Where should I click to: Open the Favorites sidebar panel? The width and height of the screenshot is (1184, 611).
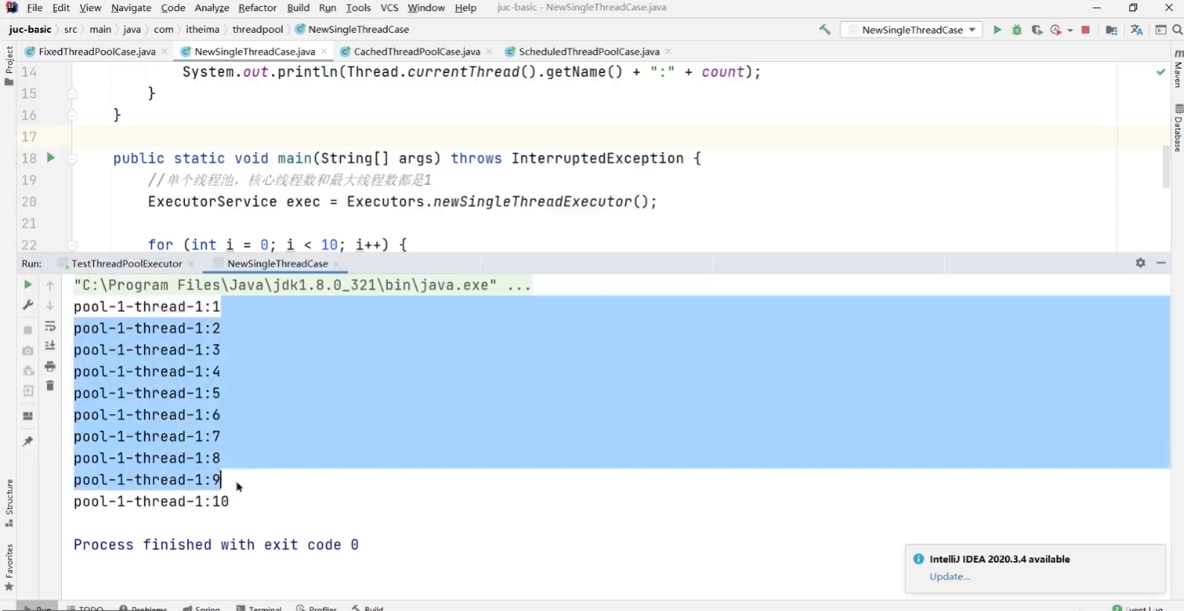pos(9,568)
